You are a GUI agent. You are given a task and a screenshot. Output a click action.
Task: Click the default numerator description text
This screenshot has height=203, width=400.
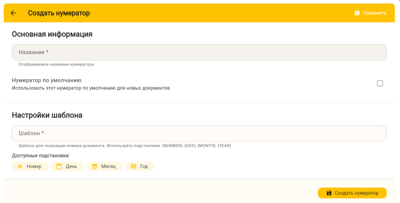(x=91, y=88)
